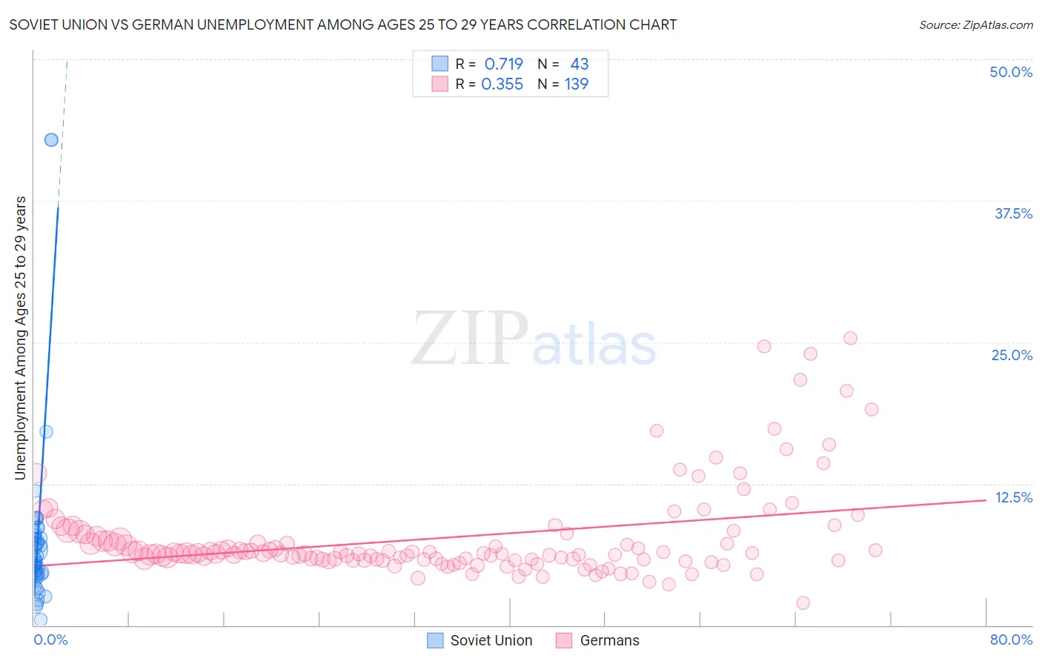Click the 25.0% y-axis label
1042x661 pixels.
tap(1012, 355)
